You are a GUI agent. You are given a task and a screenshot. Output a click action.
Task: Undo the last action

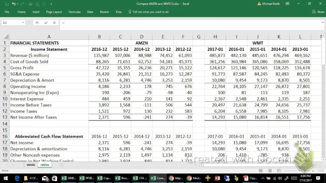coord(13,4)
